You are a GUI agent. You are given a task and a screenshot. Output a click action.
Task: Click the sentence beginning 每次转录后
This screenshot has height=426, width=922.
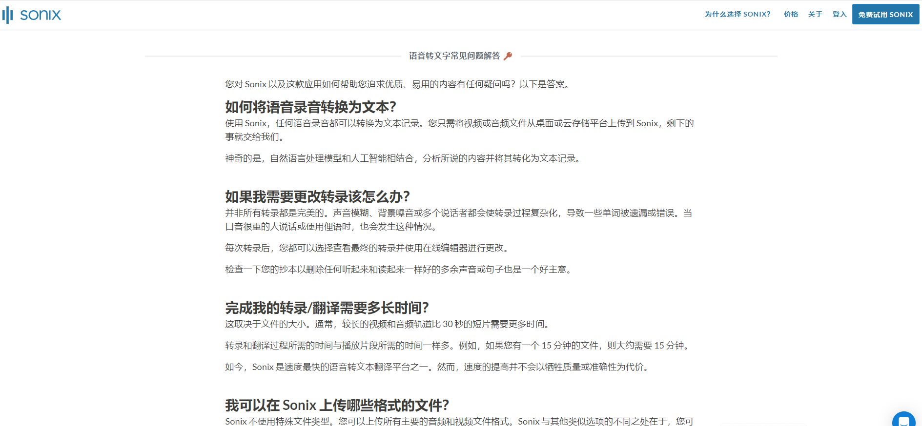tap(368, 248)
